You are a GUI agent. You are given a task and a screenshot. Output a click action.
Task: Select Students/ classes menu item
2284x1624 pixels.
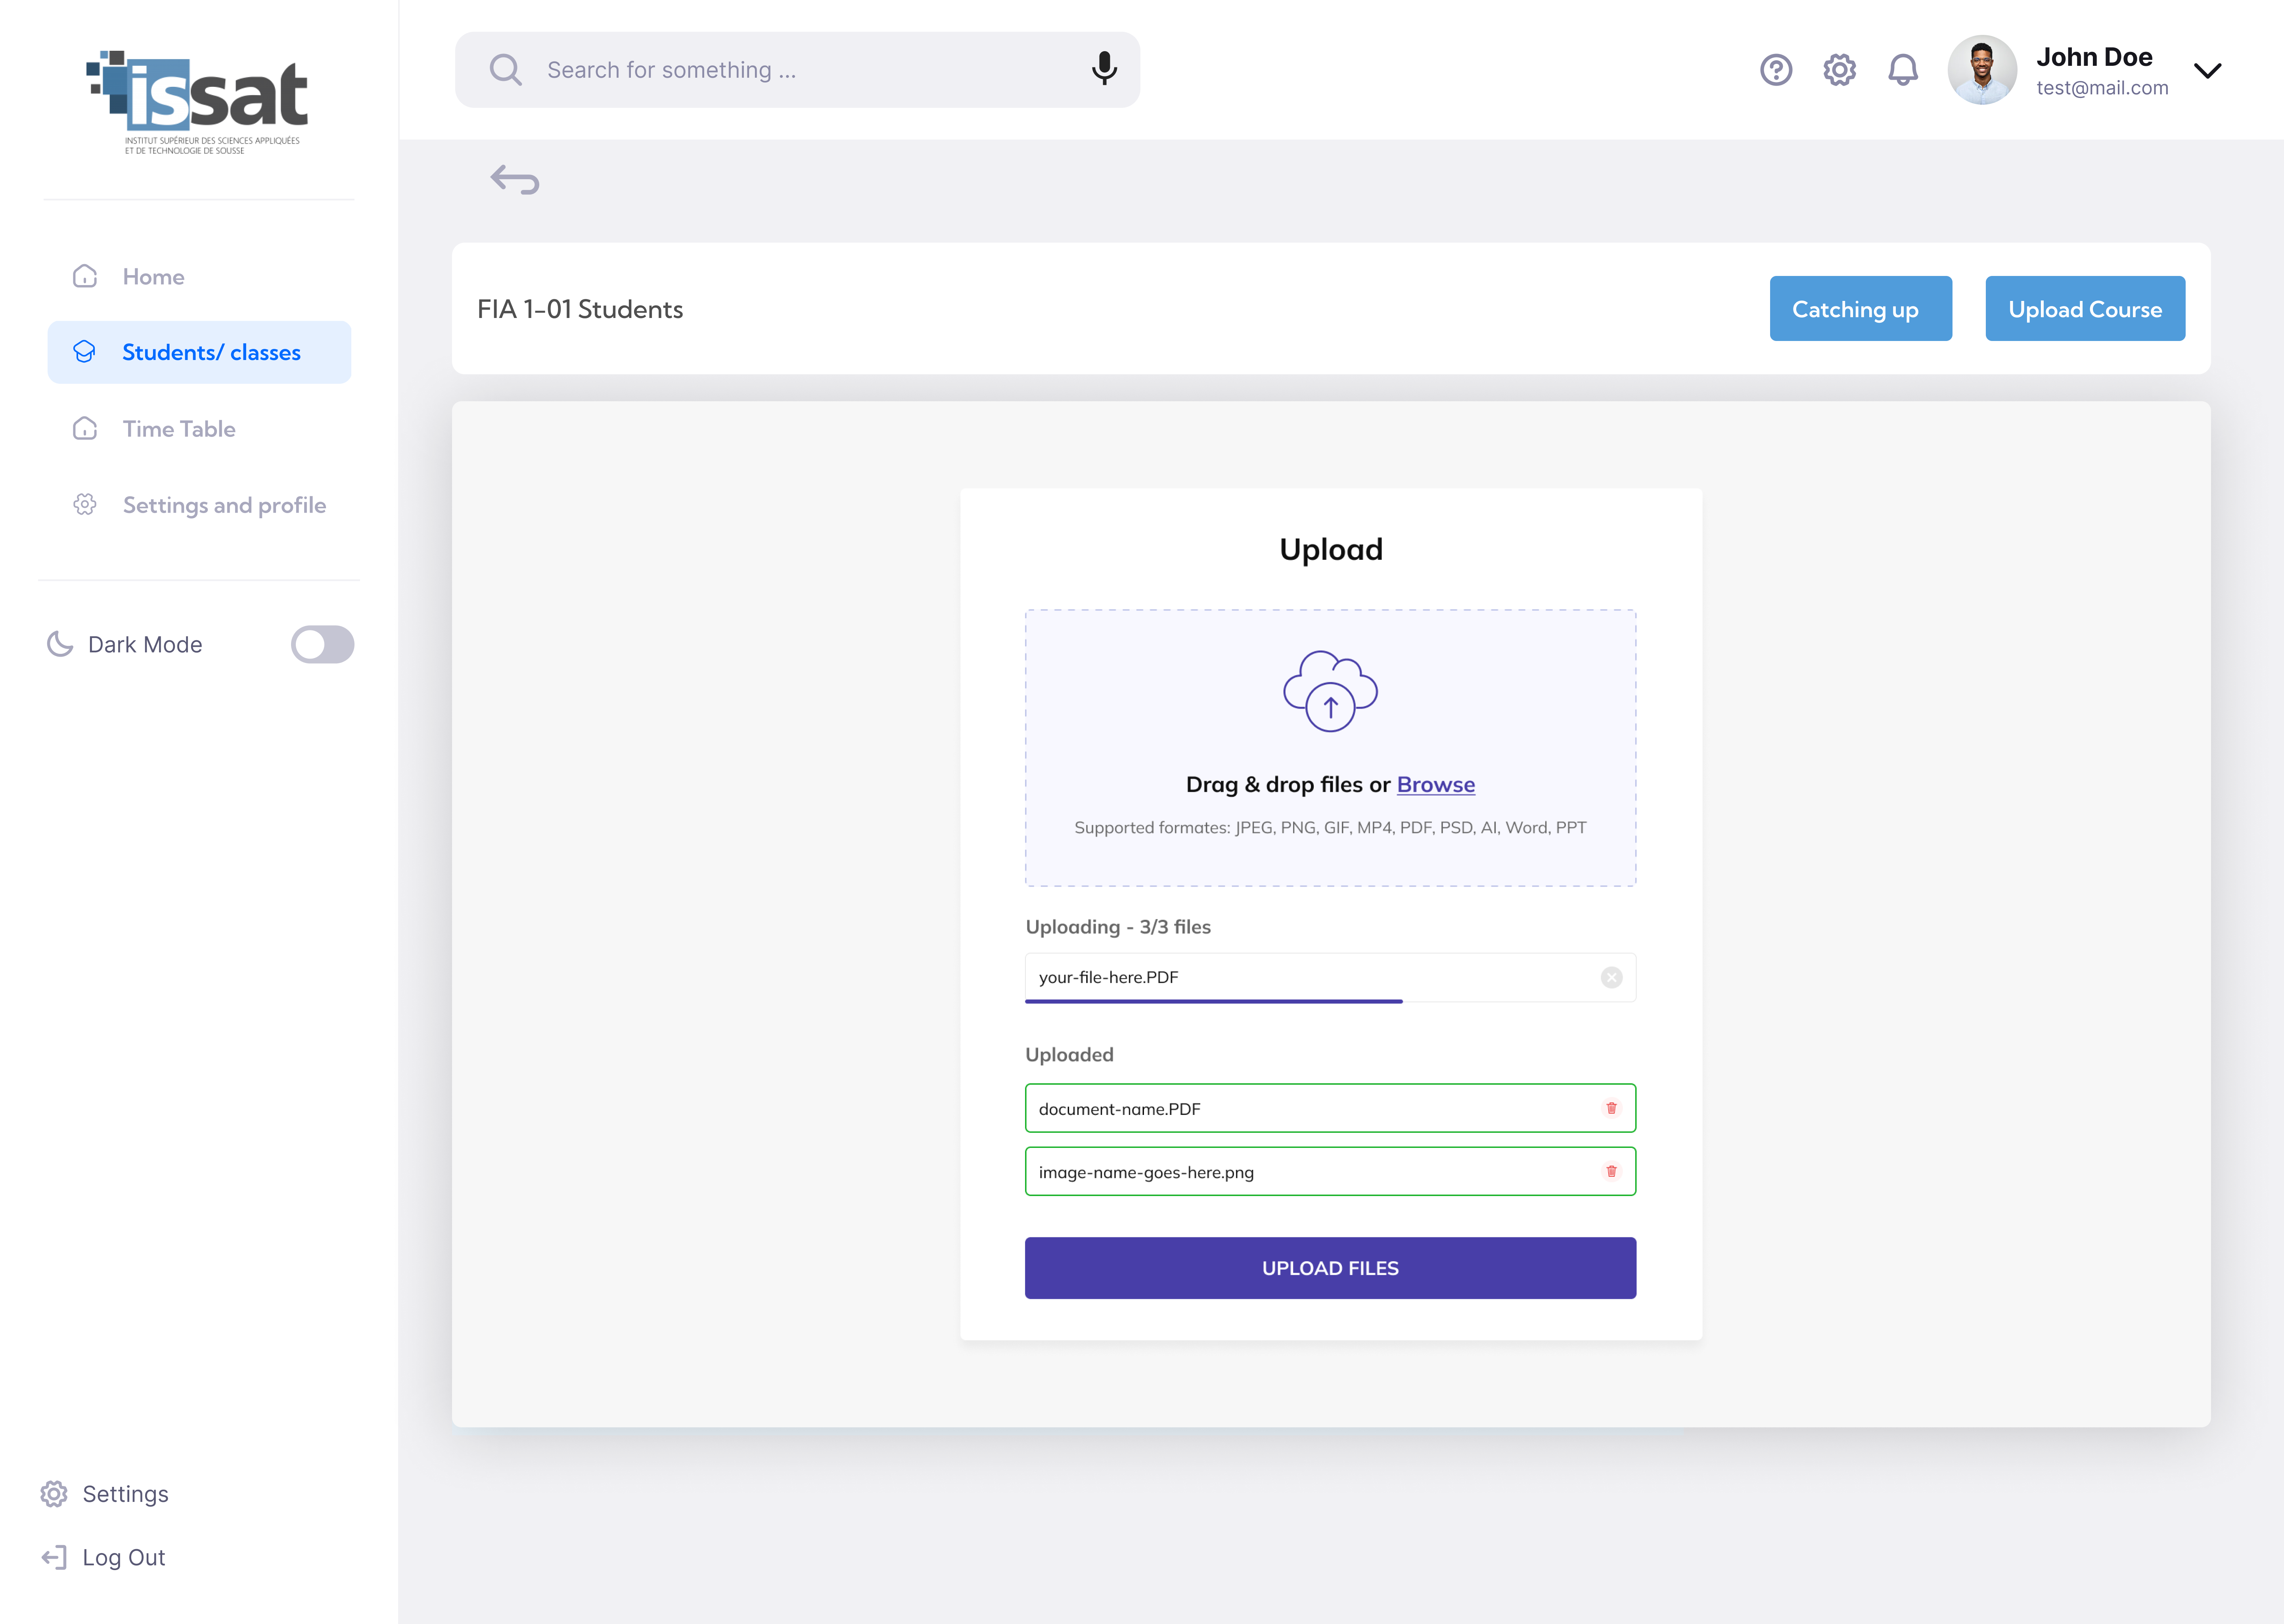[x=199, y=352]
